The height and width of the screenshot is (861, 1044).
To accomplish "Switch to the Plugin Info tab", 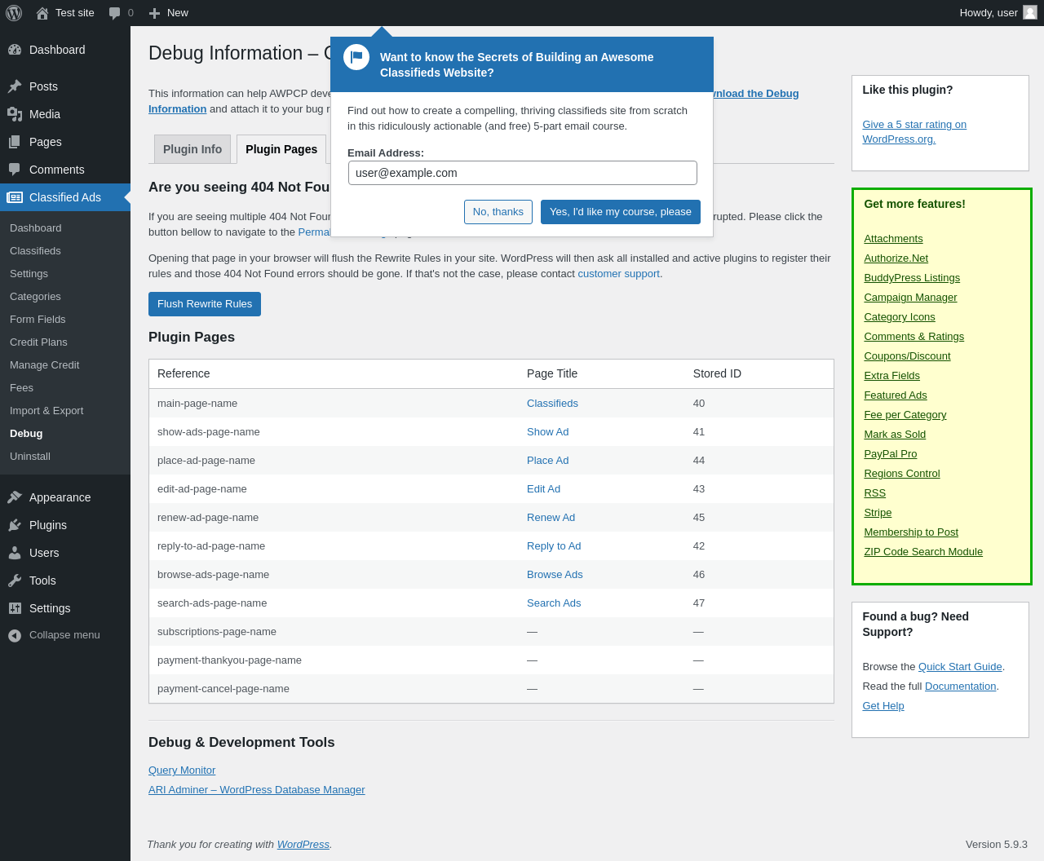I will pos(192,149).
